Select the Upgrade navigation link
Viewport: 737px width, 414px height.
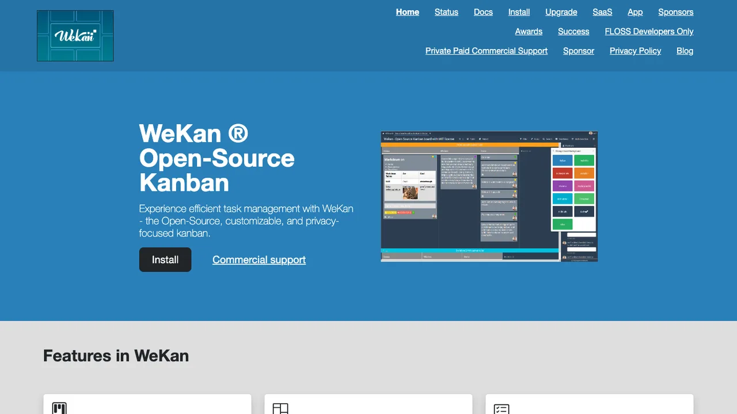point(561,12)
